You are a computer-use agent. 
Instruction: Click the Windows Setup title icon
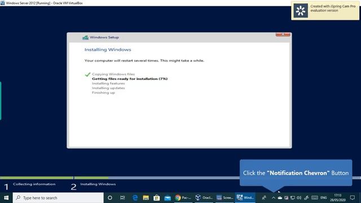coord(85,38)
